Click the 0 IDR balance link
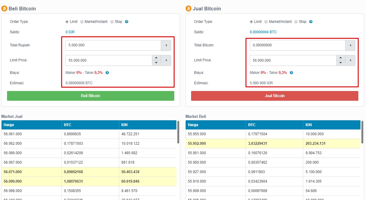 70,32
